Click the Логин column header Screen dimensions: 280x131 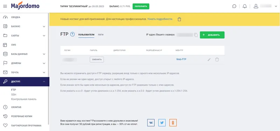pos(67,50)
